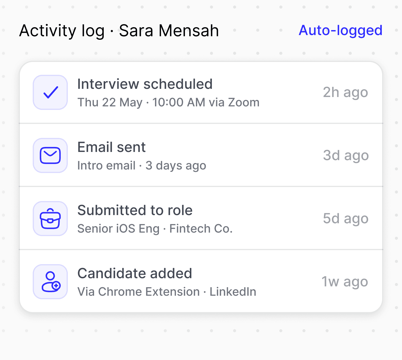Viewport: 402px width, 360px height.
Task: Select the Interview scheduled title
Action: 145,84
